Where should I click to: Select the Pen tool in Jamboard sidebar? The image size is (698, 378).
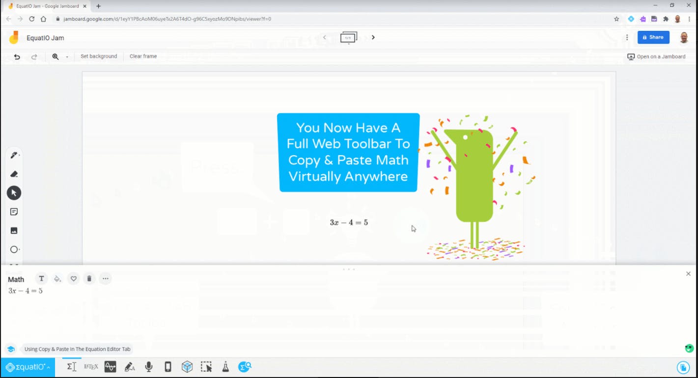click(x=14, y=155)
